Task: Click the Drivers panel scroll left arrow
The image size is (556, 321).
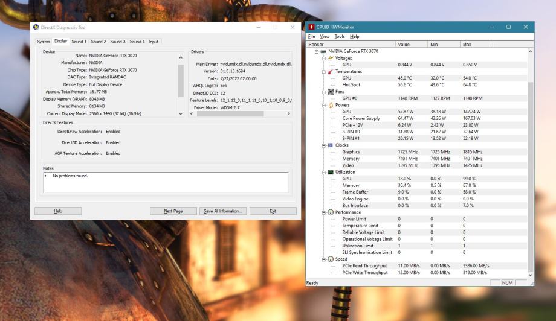Action: 192,114
